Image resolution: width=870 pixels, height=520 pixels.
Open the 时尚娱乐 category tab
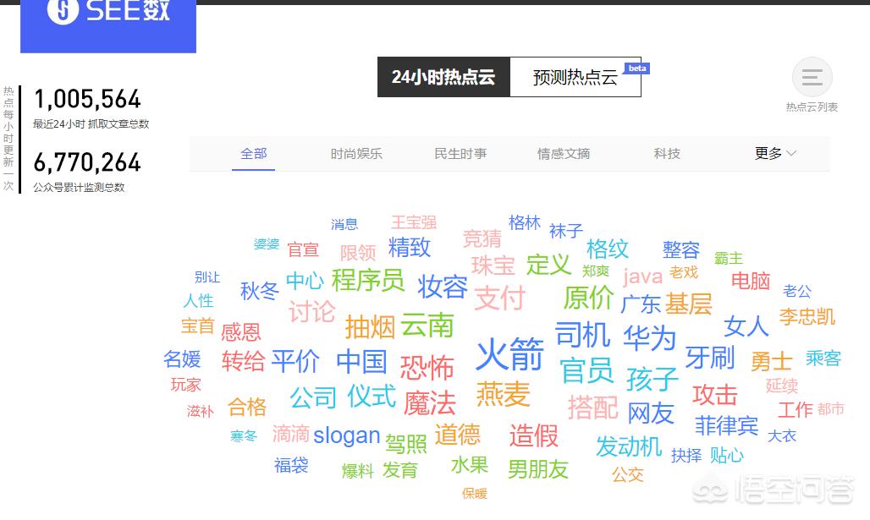(x=356, y=154)
